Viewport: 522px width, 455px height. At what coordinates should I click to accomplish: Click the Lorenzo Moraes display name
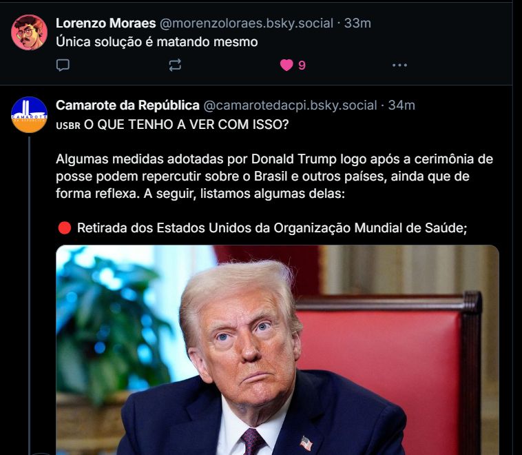pos(106,23)
